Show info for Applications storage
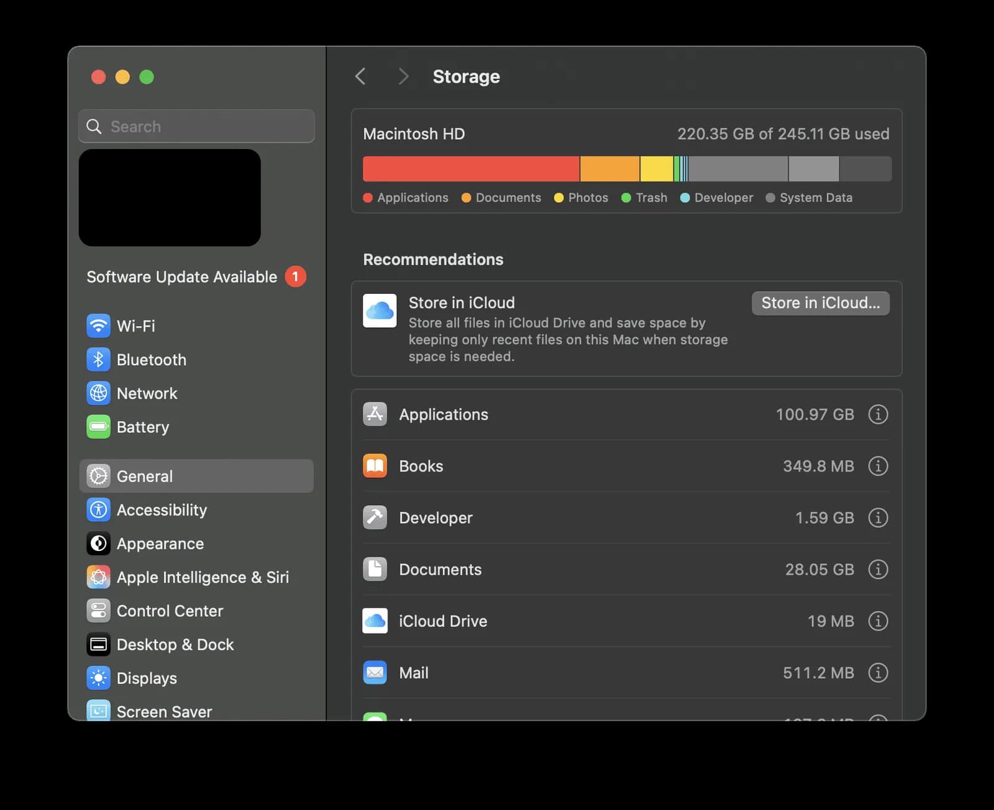Viewport: 994px width, 810px height. click(878, 414)
